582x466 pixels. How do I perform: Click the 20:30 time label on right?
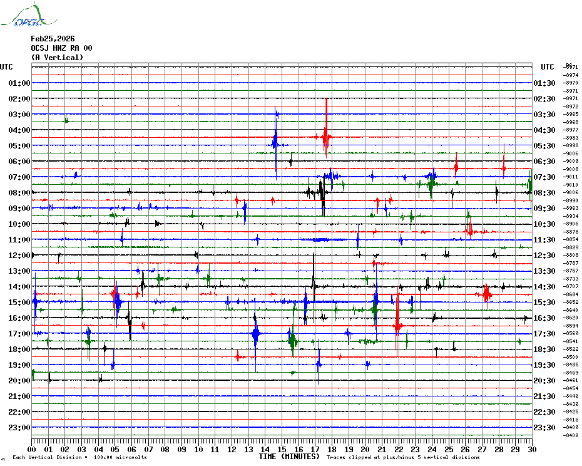(x=543, y=381)
